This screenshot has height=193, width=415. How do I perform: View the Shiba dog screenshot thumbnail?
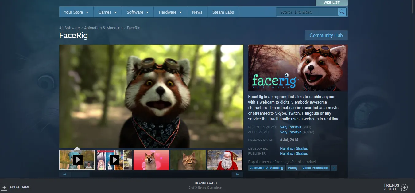click(151, 160)
